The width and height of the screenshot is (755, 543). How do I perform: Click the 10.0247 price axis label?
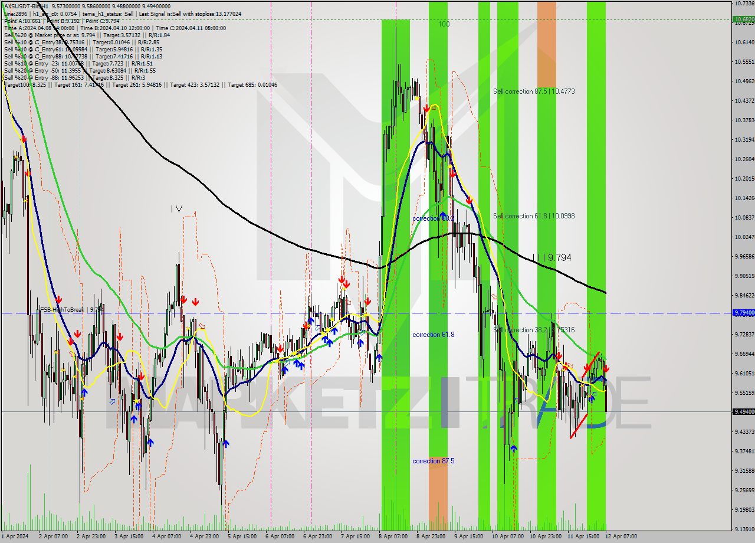[x=744, y=237]
